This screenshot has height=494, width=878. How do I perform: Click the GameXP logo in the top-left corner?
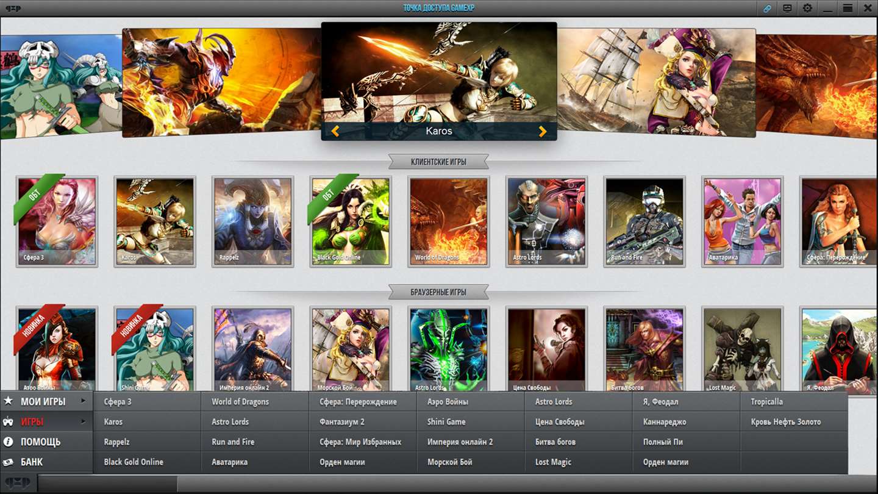coord(13,8)
